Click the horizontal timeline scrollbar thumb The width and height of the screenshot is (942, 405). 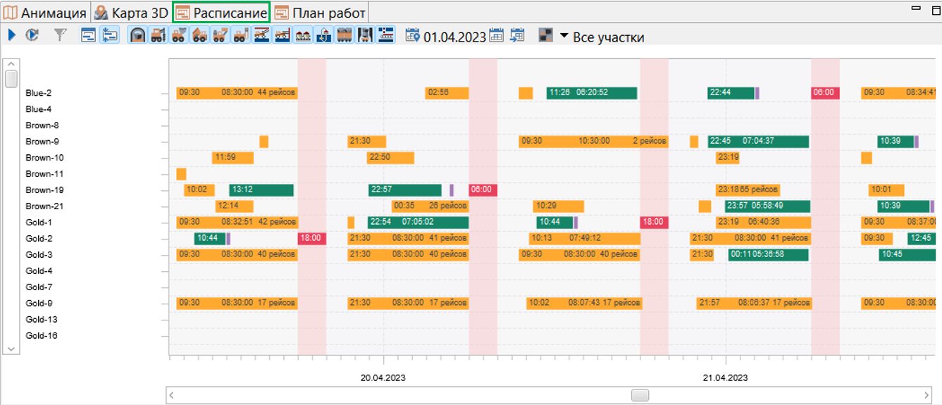pos(640,395)
